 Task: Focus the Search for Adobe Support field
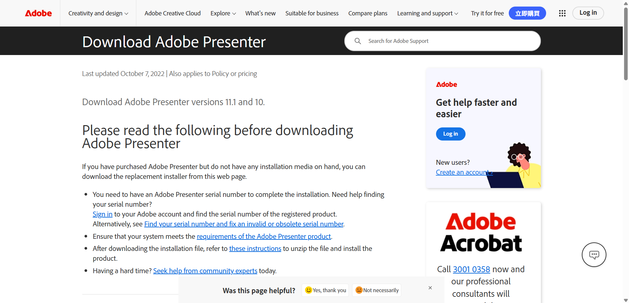click(x=442, y=41)
